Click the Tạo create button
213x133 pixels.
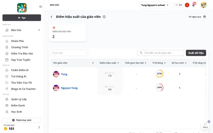point(22,18)
